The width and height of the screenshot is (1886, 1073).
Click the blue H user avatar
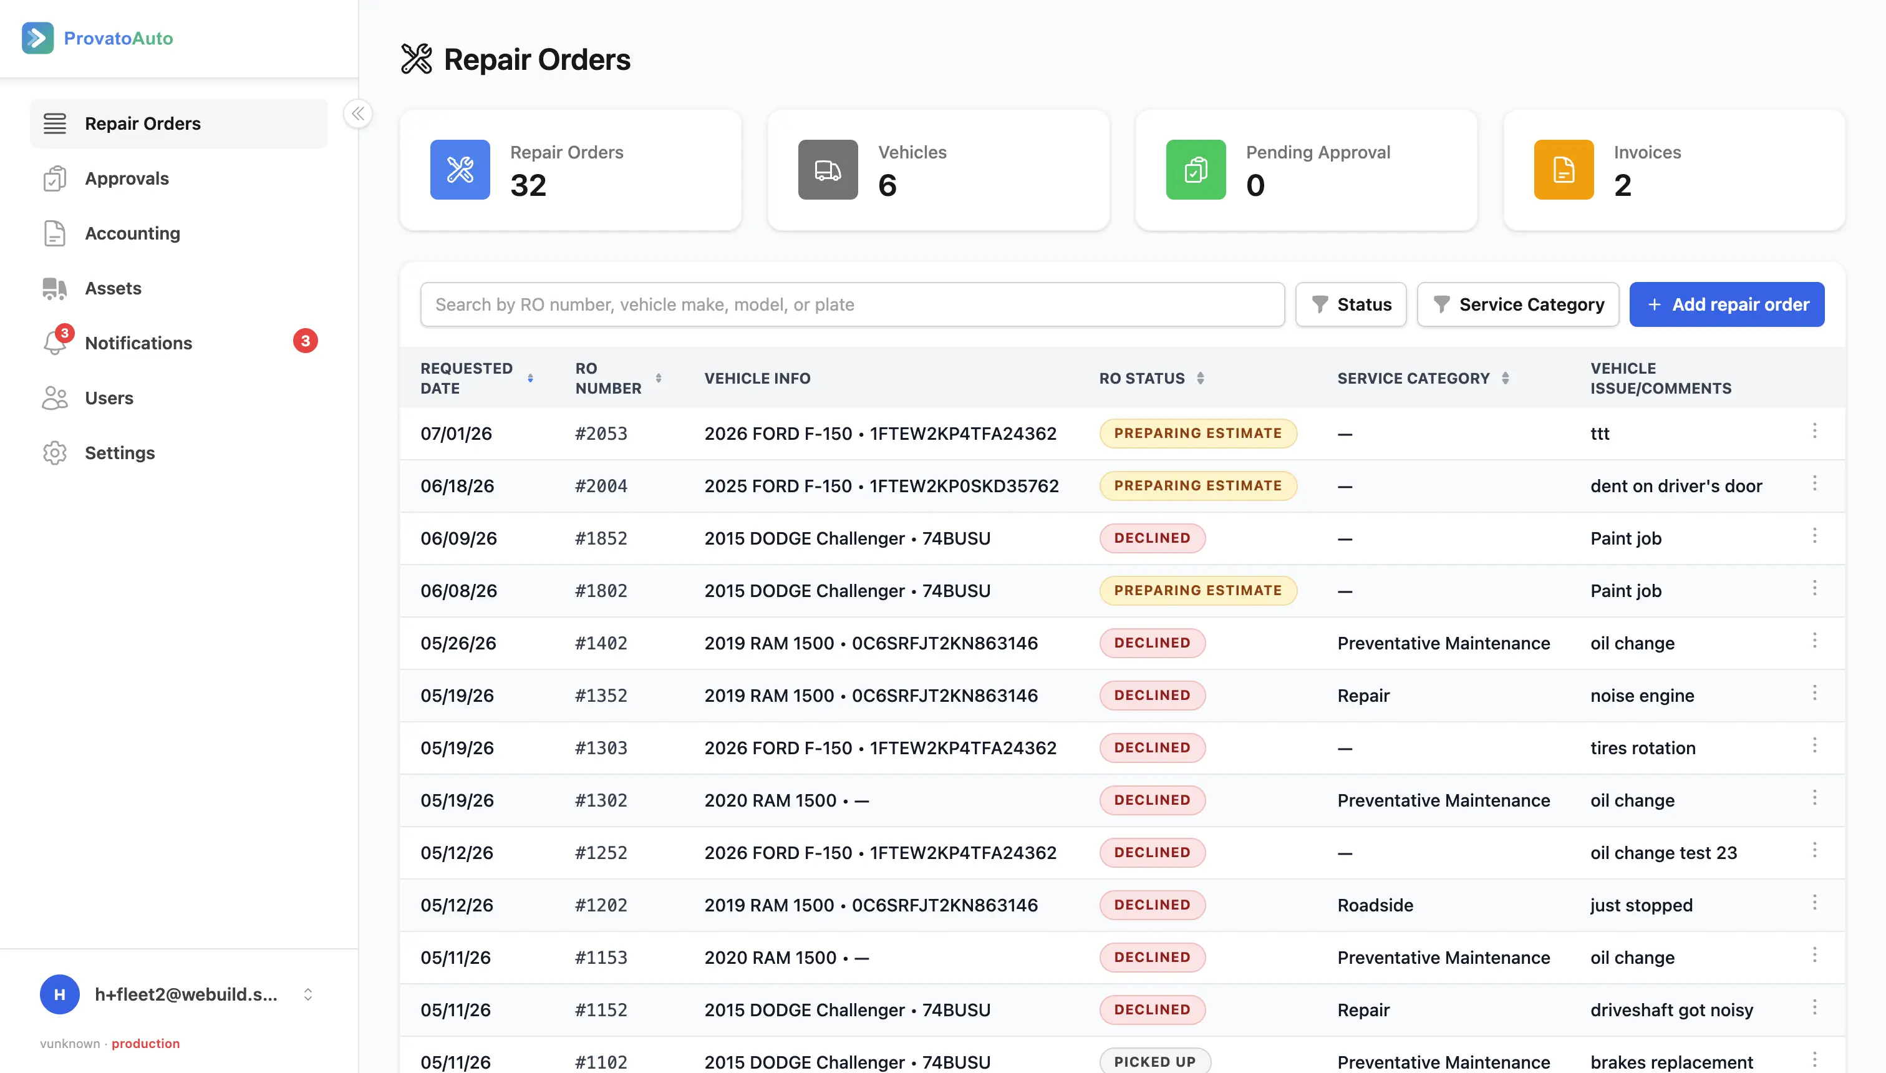[x=60, y=994]
